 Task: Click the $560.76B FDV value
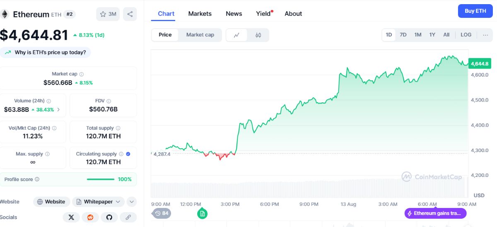click(103, 109)
